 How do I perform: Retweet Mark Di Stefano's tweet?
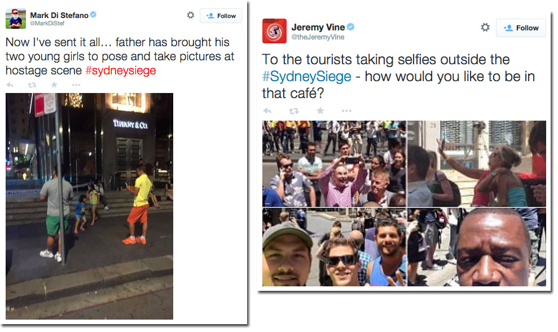click(32, 85)
